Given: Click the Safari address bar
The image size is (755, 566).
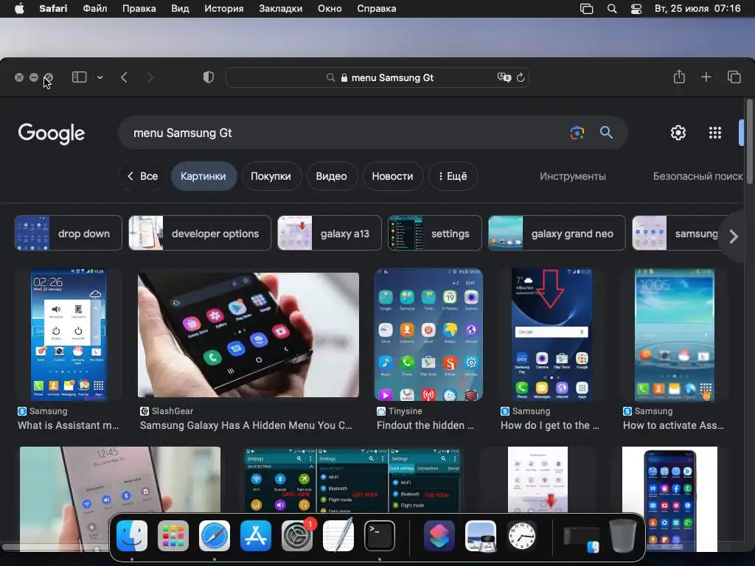Looking at the screenshot, I should click(377, 77).
